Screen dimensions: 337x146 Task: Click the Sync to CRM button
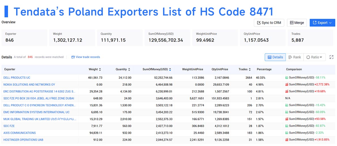[269, 23]
